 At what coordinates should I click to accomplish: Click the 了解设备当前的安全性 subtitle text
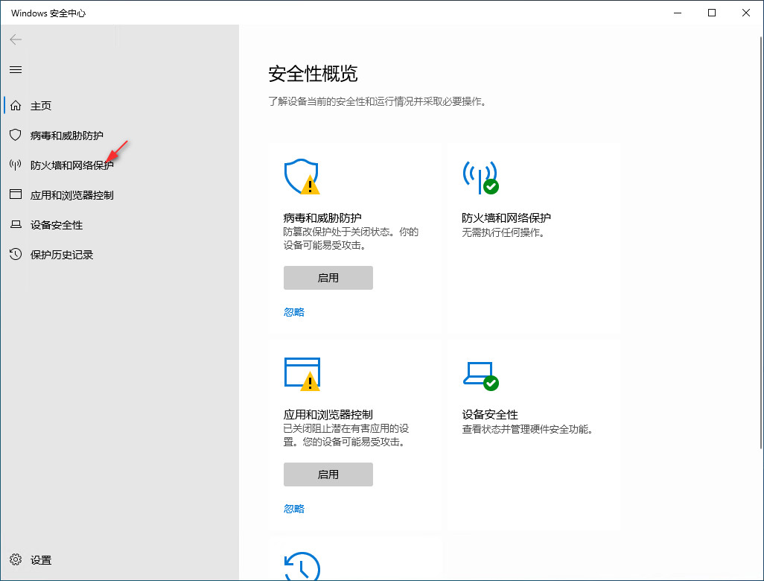pyautogui.click(x=378, y=101)
